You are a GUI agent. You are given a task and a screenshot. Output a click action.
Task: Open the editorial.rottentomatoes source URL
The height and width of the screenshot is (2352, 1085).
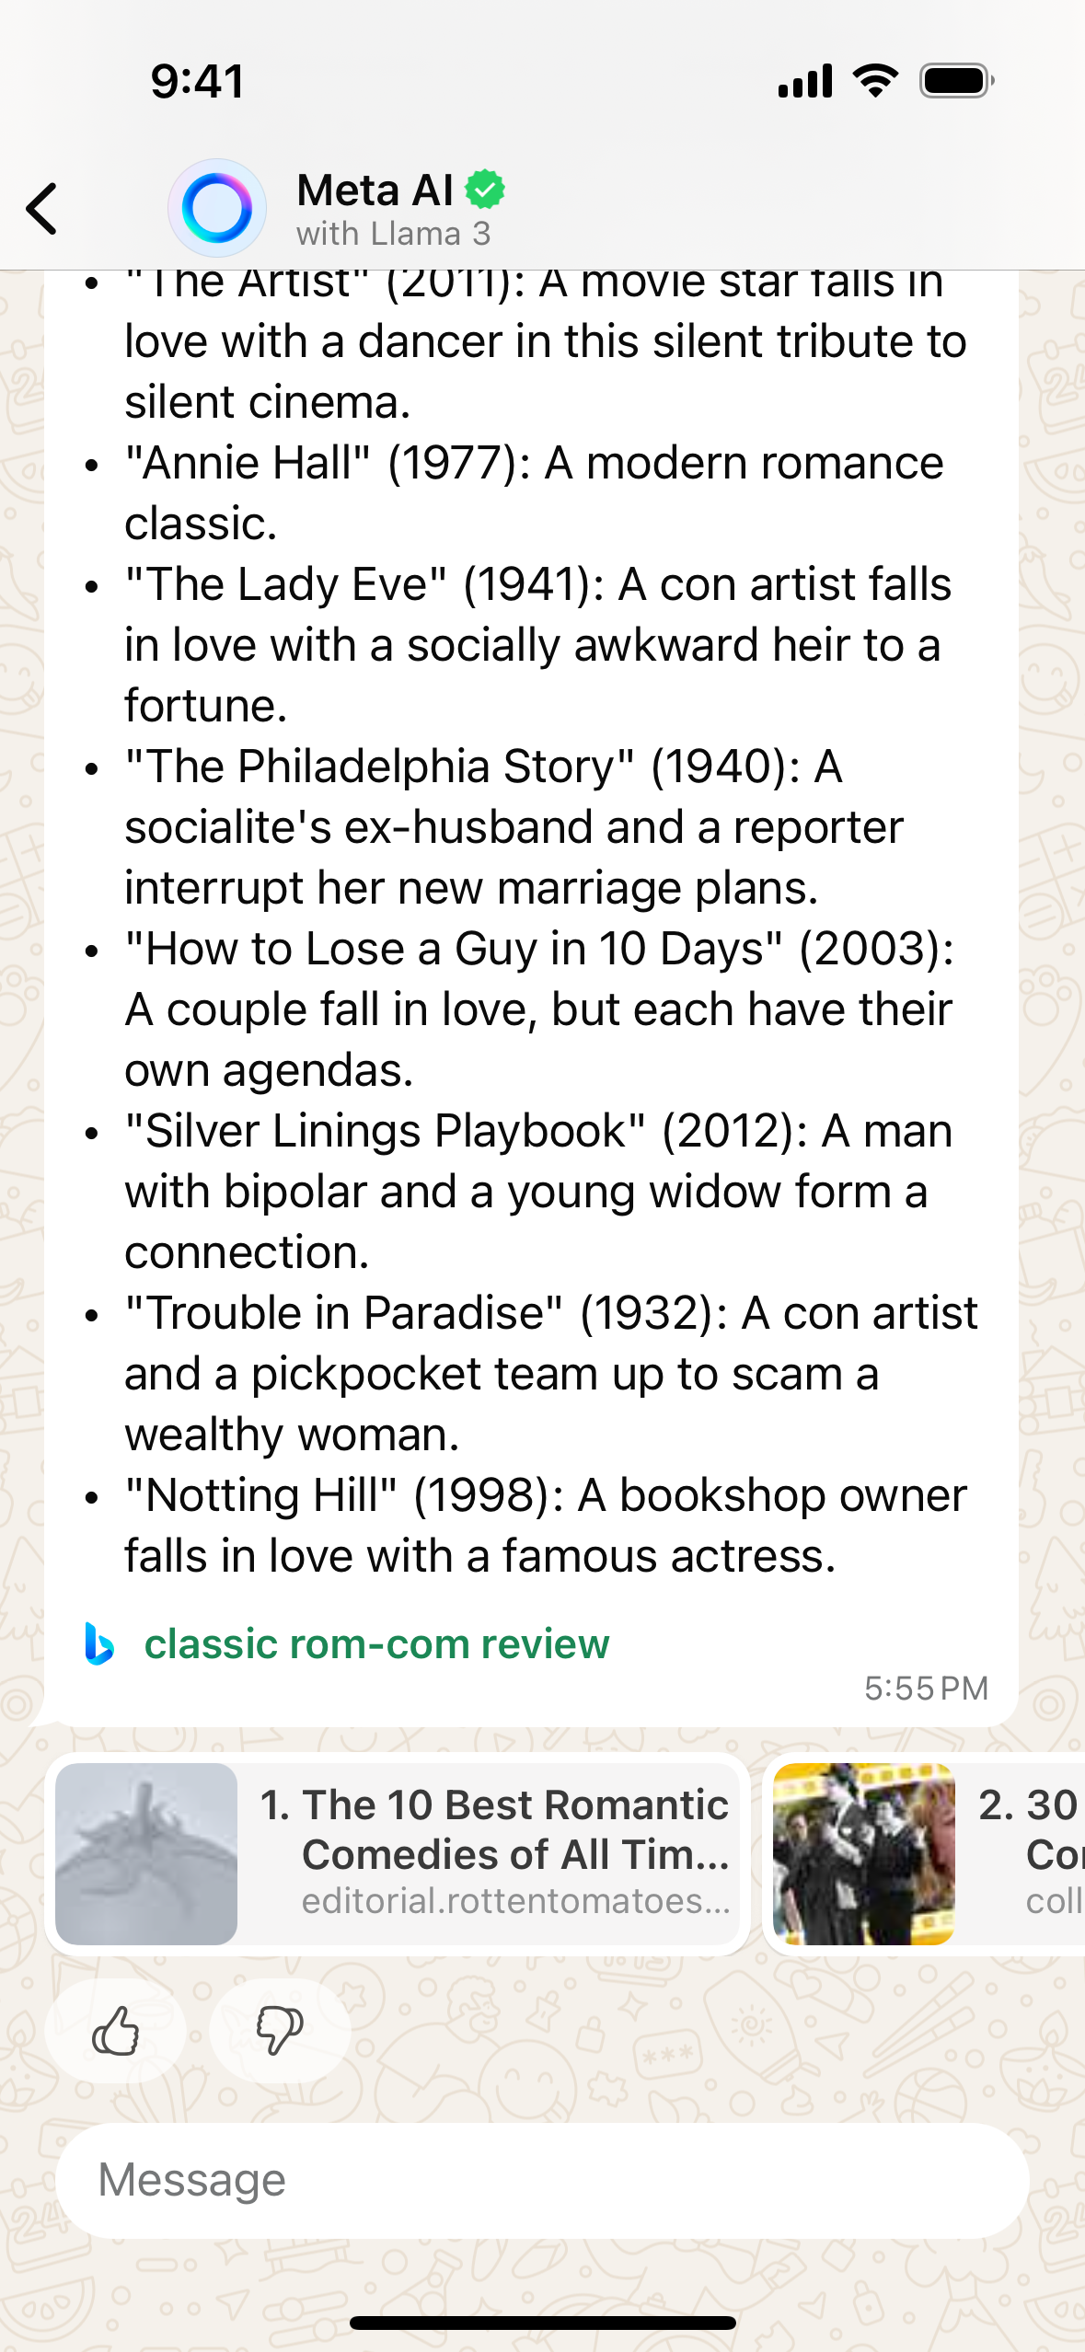515,1901
